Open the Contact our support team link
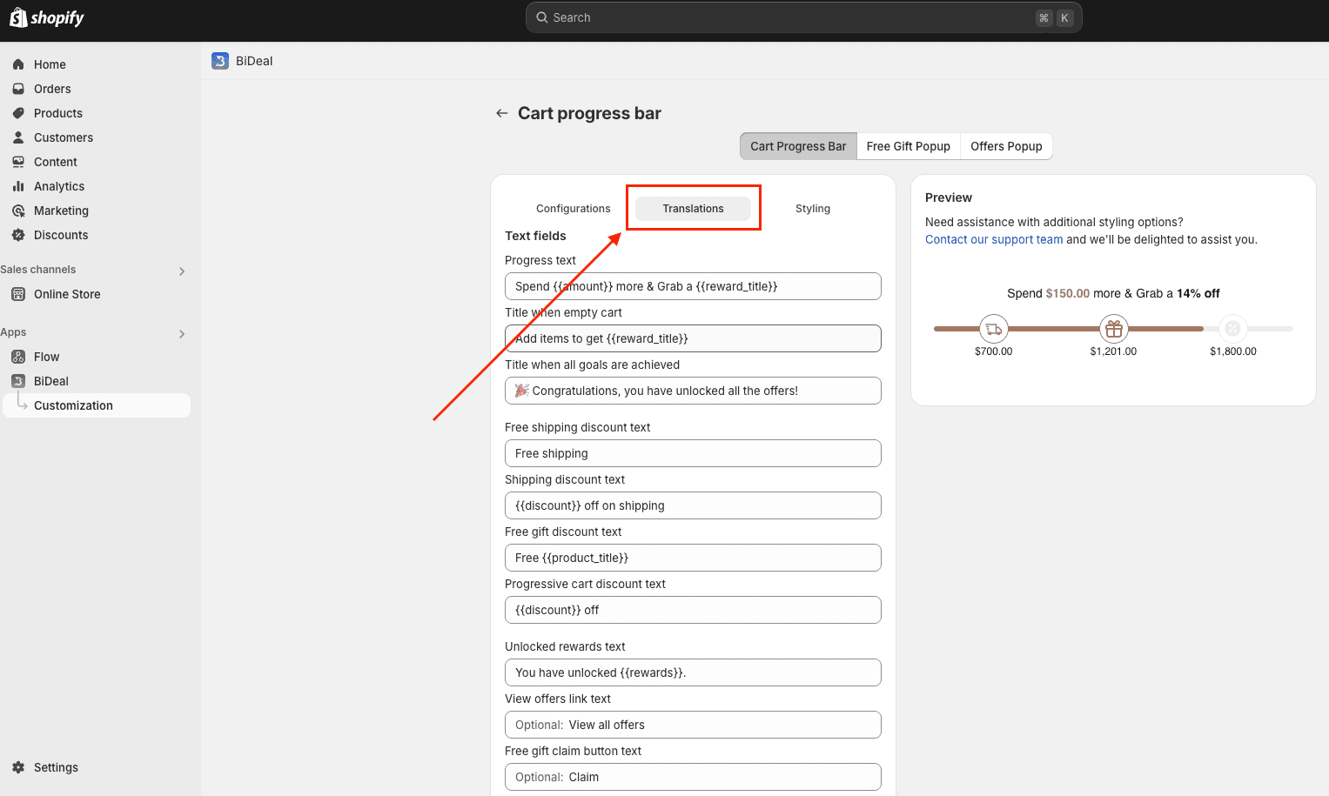Image resolution: width=1329 pixels, height=796 pixels. click(x=993, y=240)
